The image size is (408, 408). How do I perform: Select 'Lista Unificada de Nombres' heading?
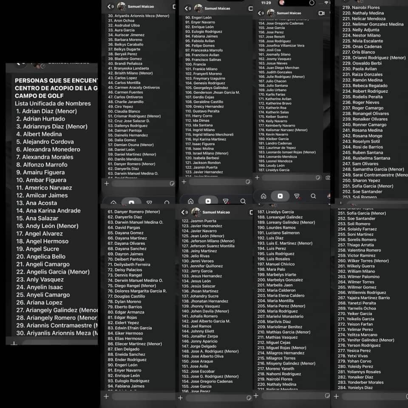tap(53, 104)
